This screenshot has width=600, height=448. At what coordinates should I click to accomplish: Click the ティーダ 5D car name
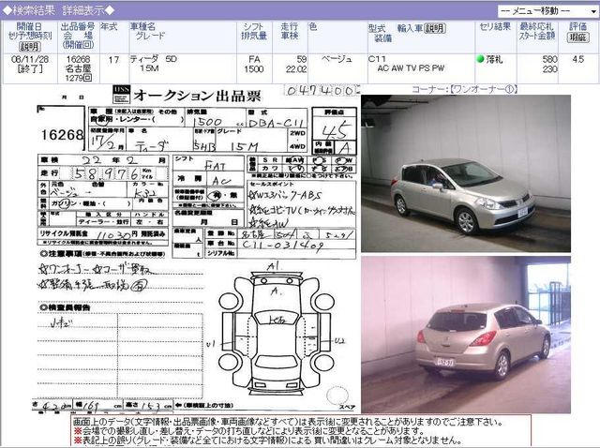point(154,59)
